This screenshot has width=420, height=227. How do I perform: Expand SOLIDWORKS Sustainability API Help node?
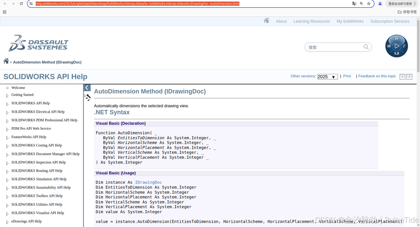pyautogui.click(x=7, y=189)
